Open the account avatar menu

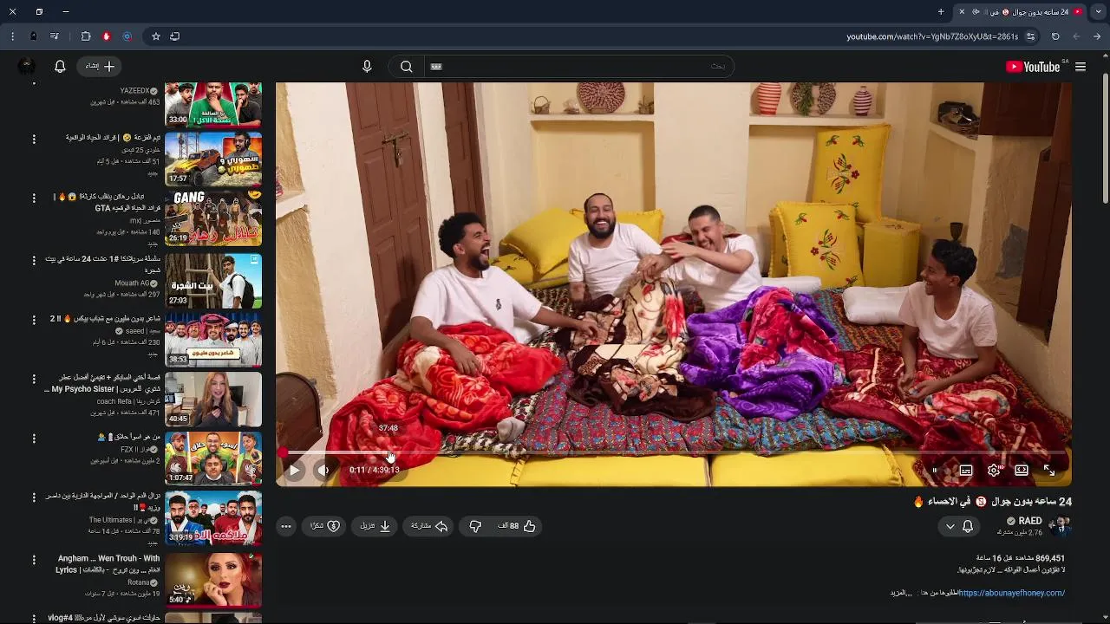[x=26, y=67]
